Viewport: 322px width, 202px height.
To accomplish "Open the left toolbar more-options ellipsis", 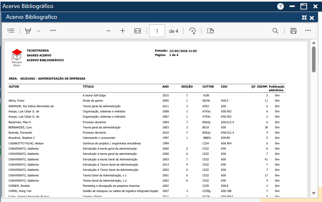I will point(53,31).
